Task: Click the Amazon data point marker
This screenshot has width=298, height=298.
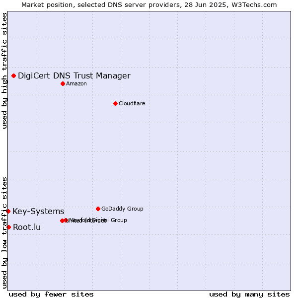Action: (63, 84)
